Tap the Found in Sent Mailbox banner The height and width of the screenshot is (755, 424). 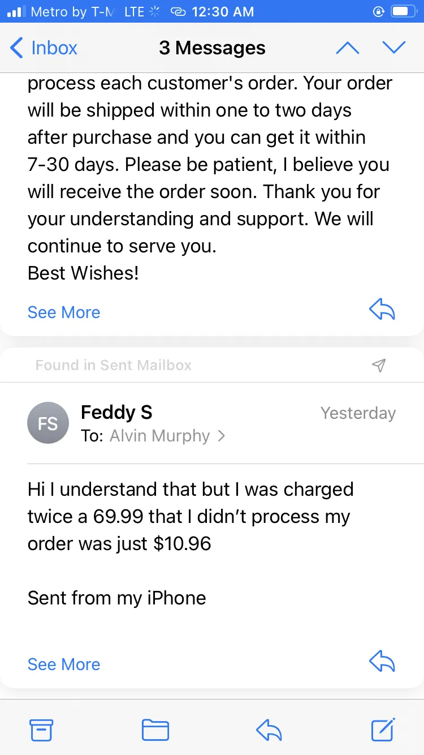click(x=211, y=366)
